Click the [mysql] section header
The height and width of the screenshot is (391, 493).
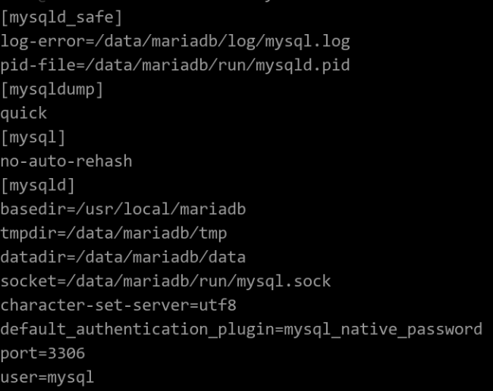point(33,138)
